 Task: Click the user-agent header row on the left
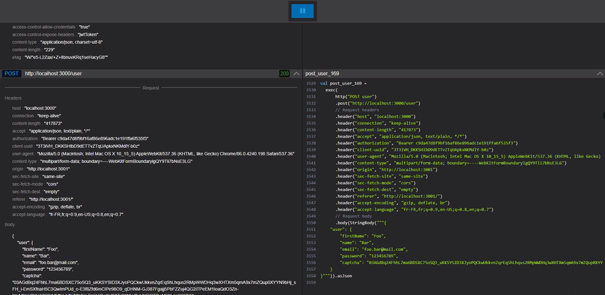click(x=153, y=153)
